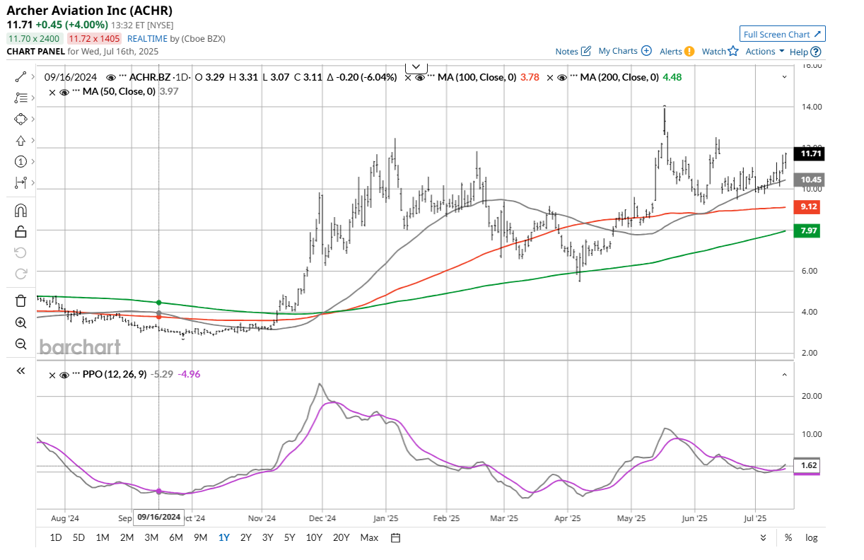
Task: Collapse the indicator legend chevron
Action: [784, 77]
